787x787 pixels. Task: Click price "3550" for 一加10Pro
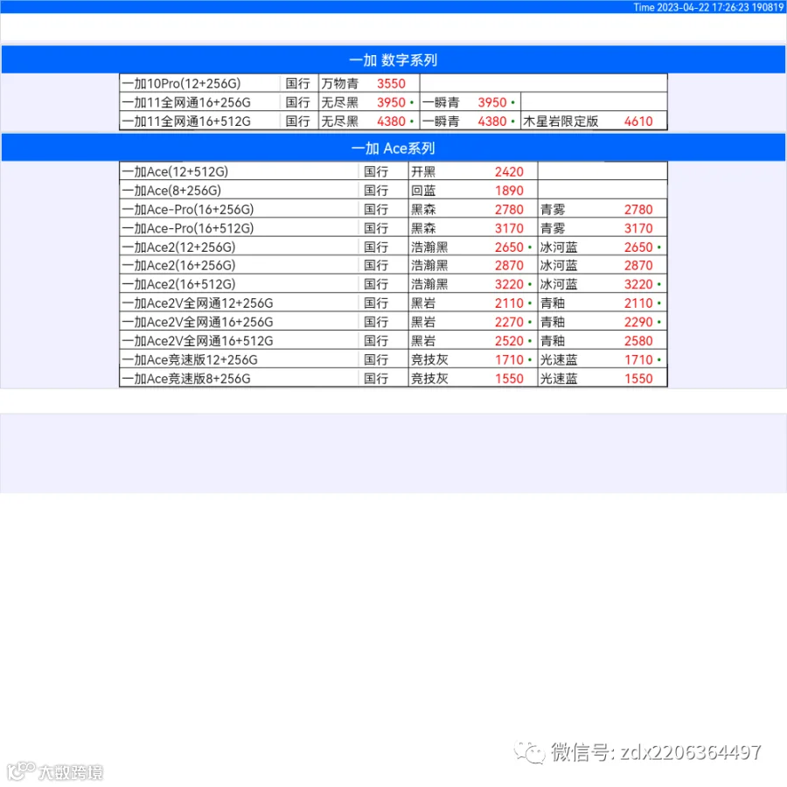pyautogui.click(x=391, y=83)
